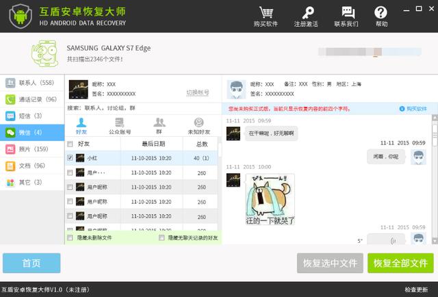The image size is (438, 297).
Task: Open 短信 (3) category
Action: coord(32,116)
